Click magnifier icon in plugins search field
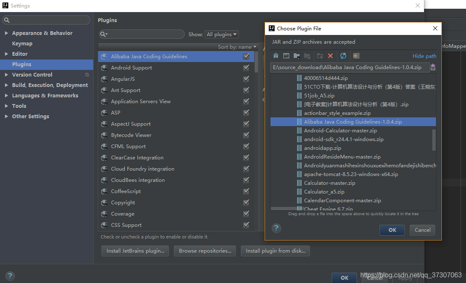Screen dimensions: 466x283 click(104, 34)
